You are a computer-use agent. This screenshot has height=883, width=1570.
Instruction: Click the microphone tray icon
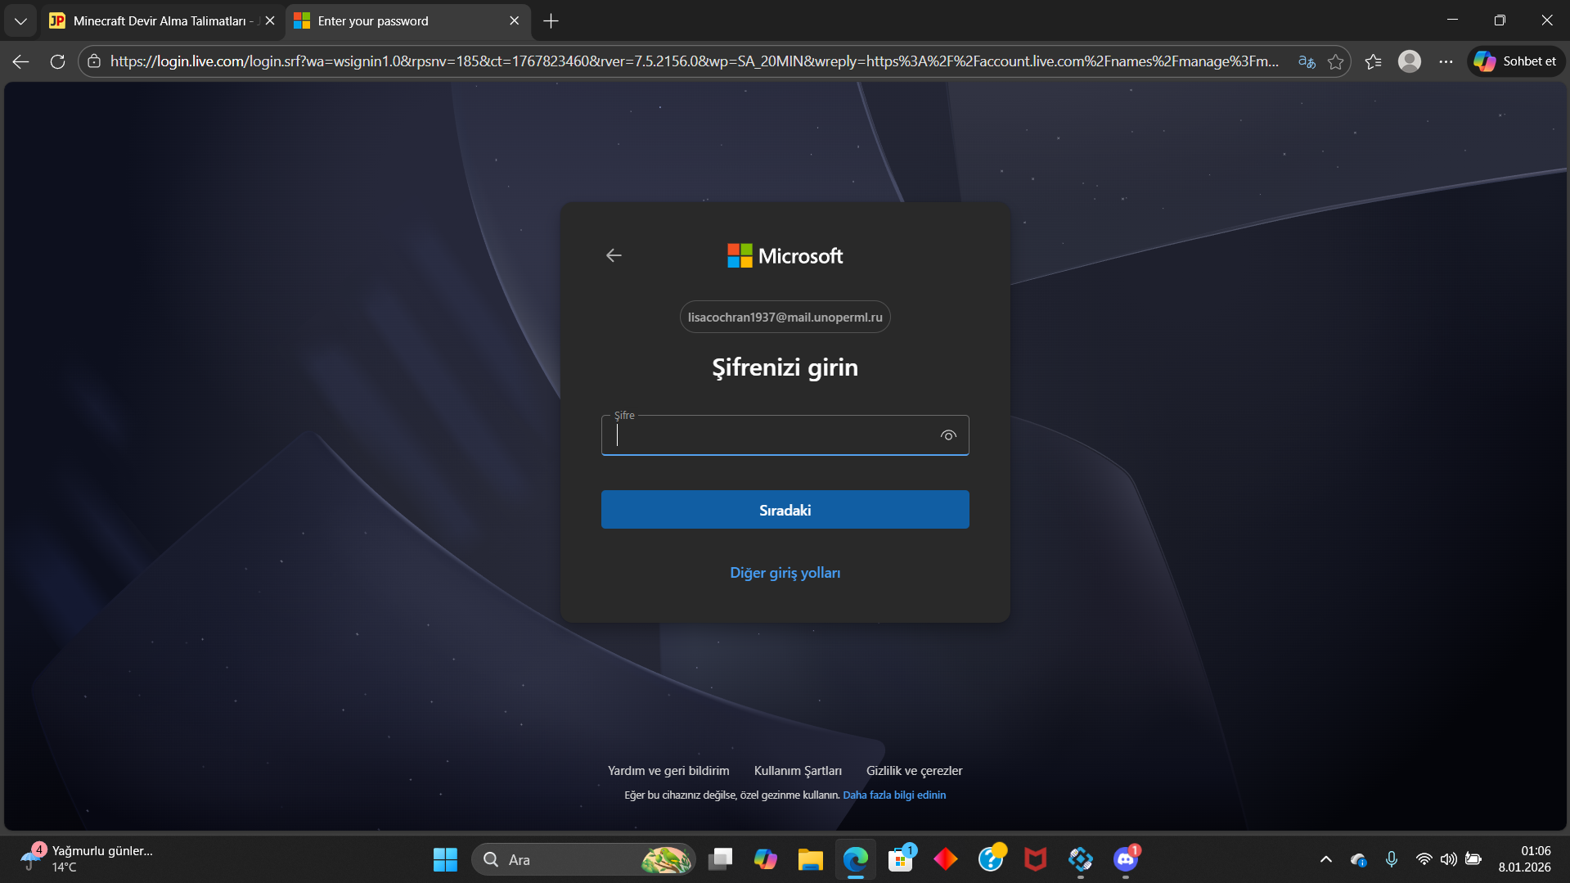pos(1392,859)
